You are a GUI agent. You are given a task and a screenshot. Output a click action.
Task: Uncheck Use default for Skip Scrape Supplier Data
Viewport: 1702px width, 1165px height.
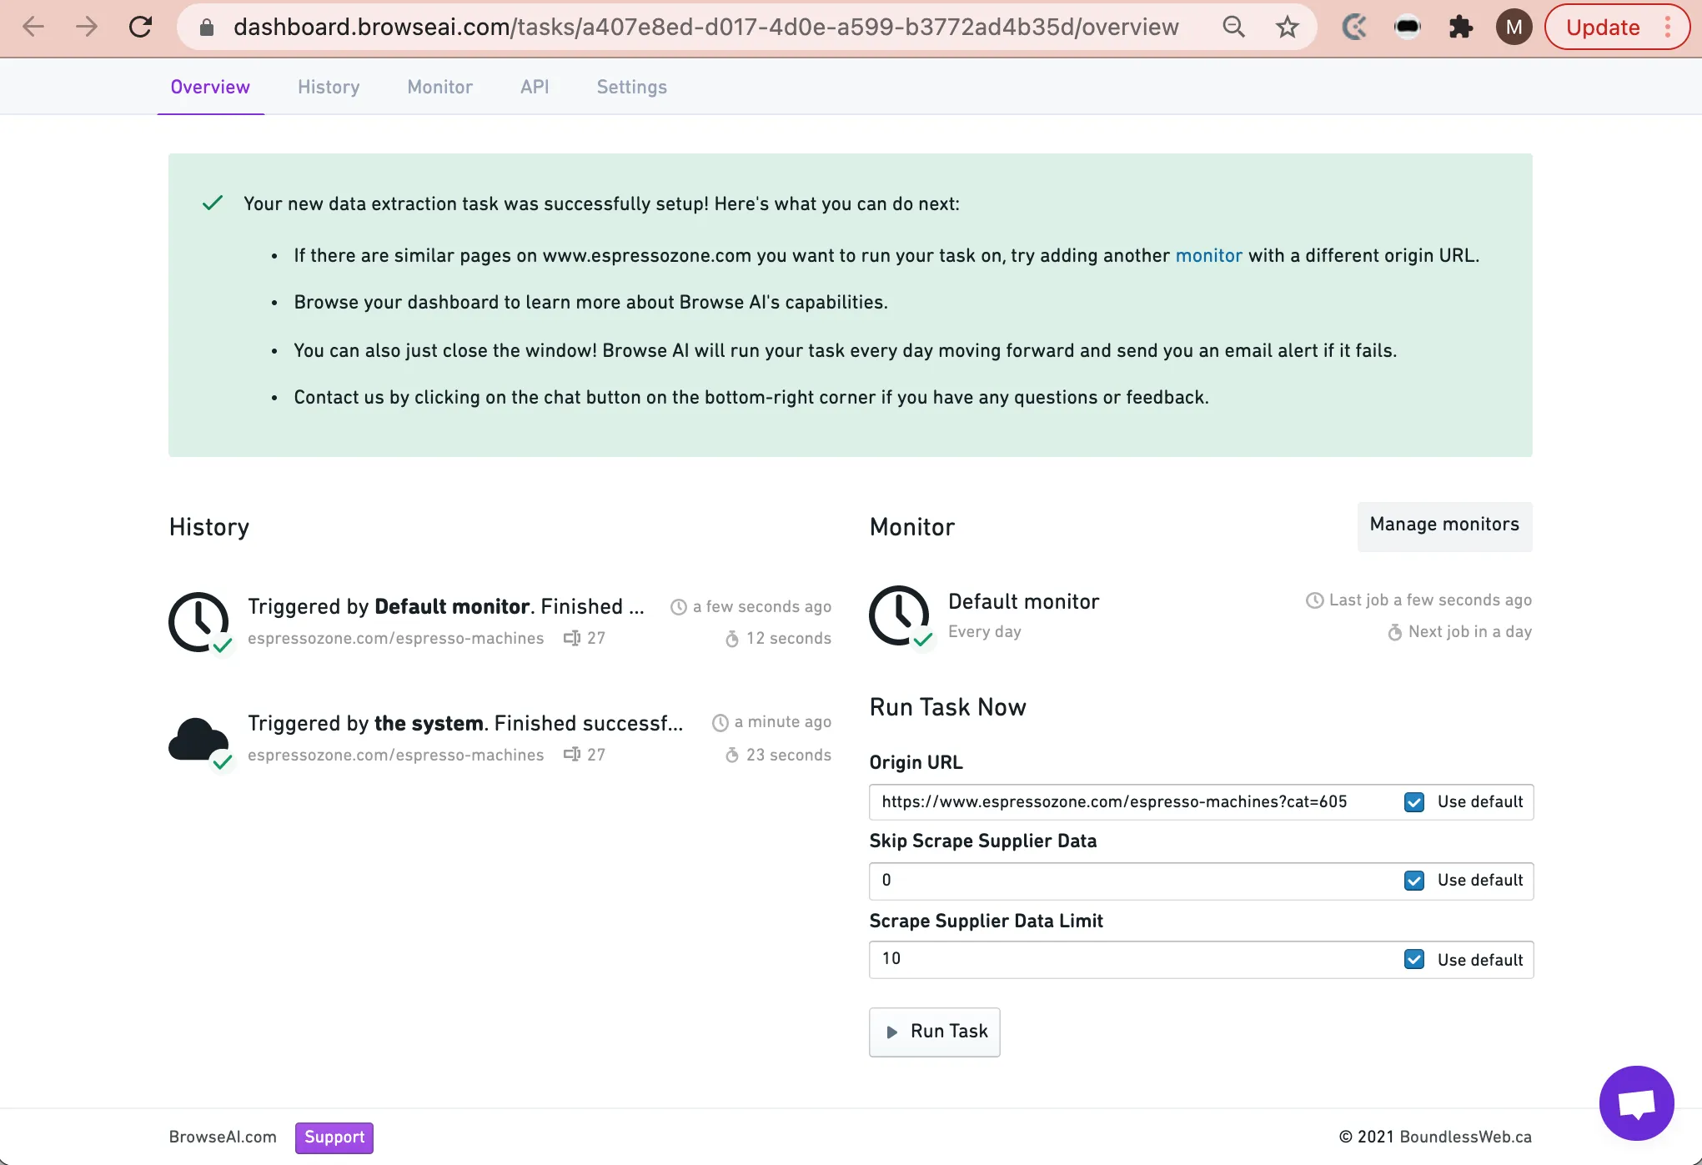1414,881
